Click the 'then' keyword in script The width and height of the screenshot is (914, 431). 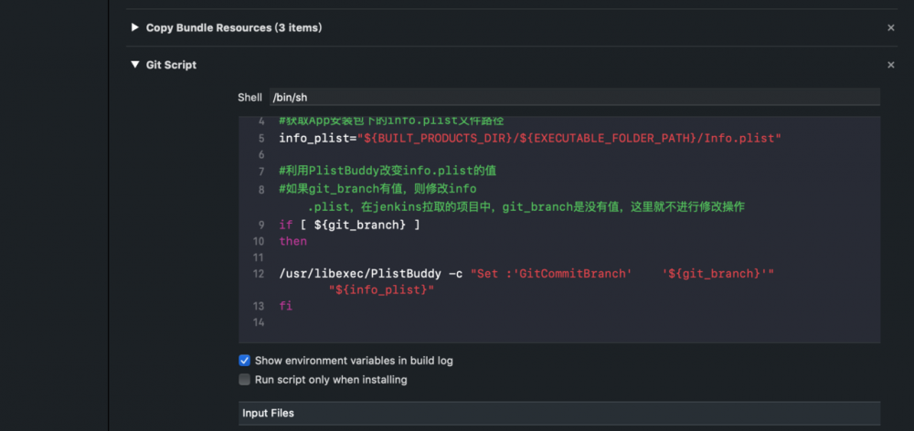[293, 241]
